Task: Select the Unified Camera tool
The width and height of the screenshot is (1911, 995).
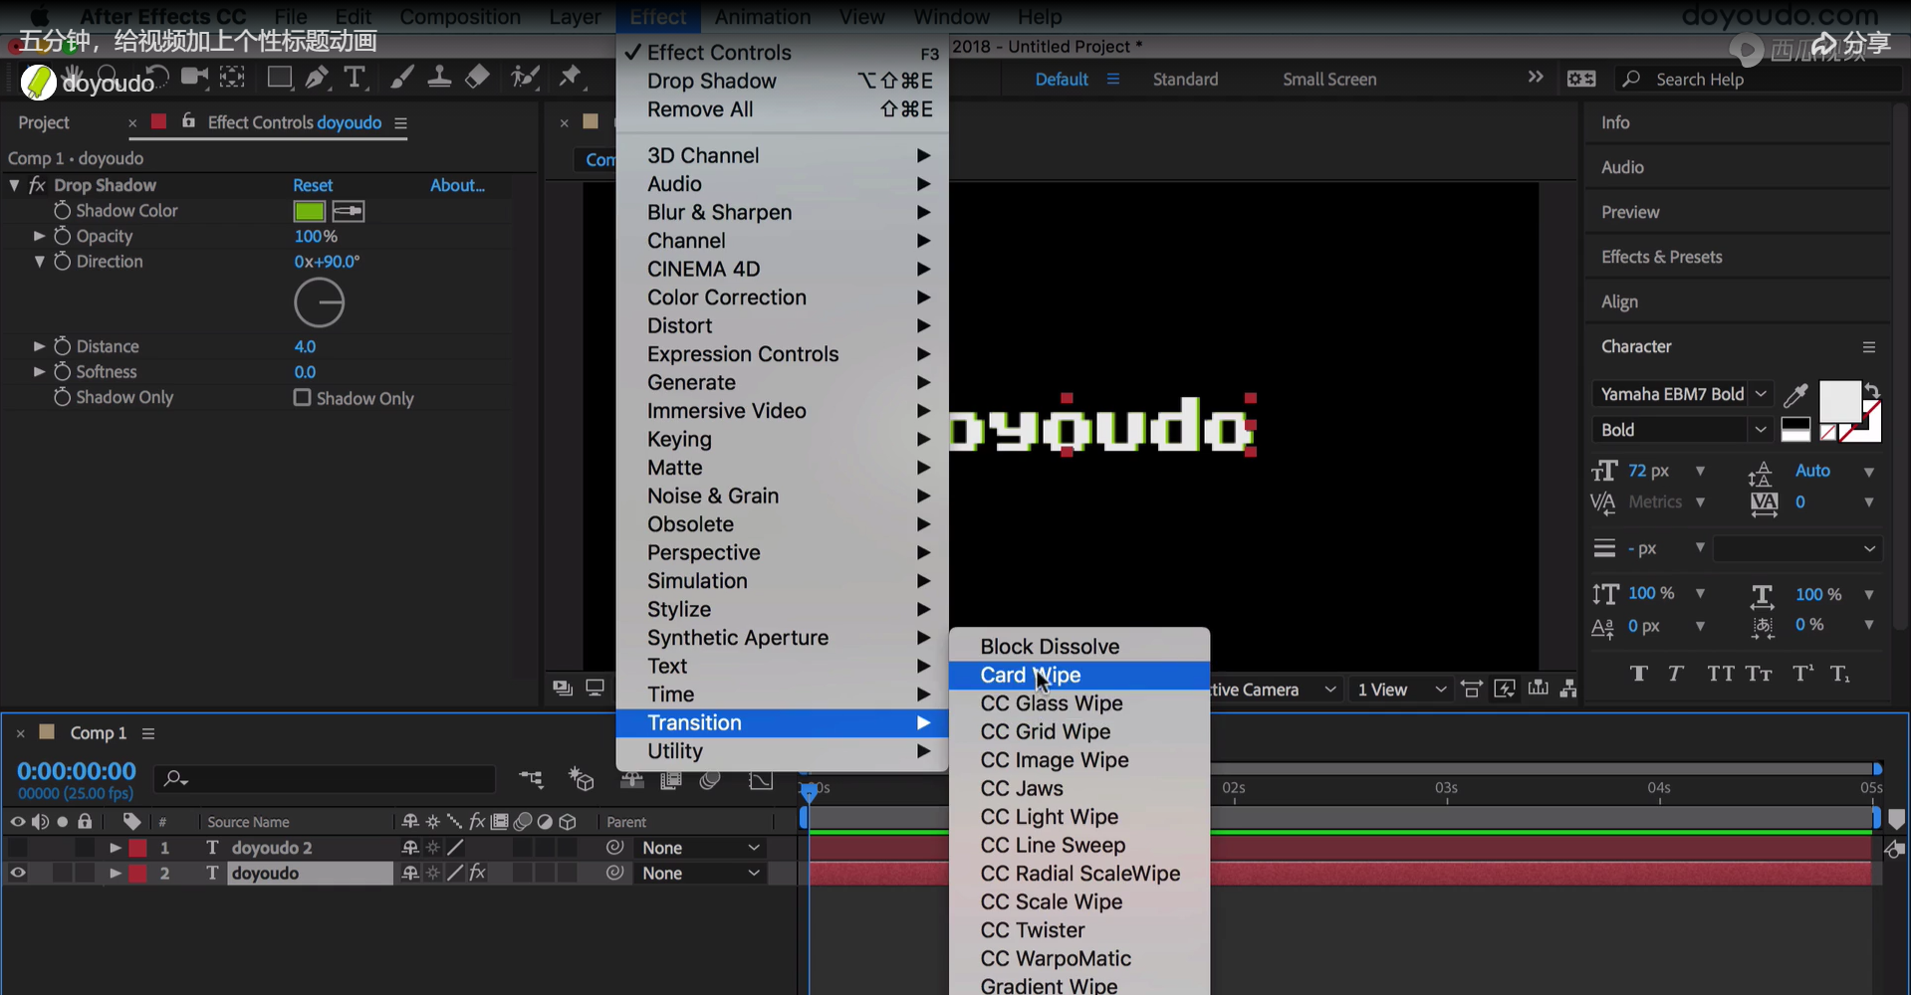Action: [x=194, y=78]
